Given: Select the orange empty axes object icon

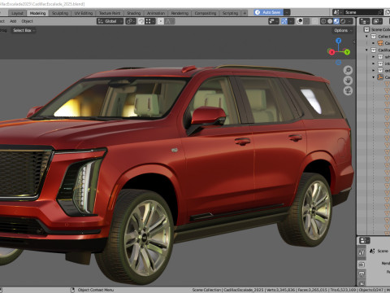Looking at the screenshot, I should [x=380, y=77].
